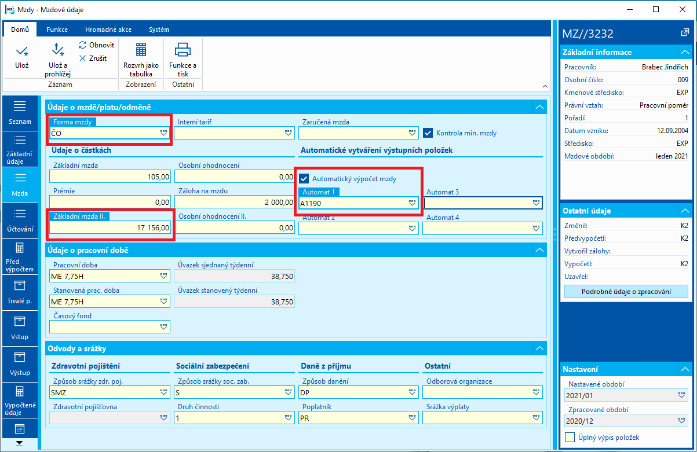Toggle the Kontrola min. mzdy checkbox

pos(428,133)
